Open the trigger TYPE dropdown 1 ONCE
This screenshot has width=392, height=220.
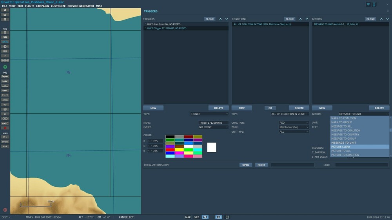[x=209, y=114]
